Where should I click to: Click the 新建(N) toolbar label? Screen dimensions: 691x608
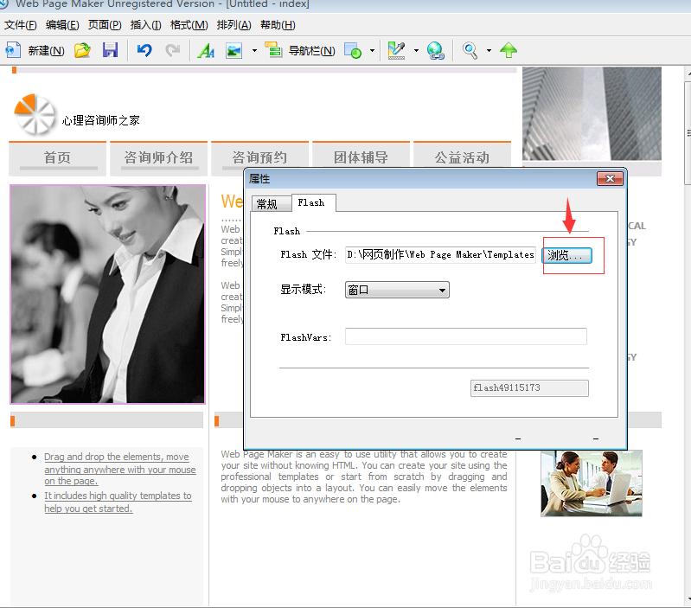coord(47,51)
